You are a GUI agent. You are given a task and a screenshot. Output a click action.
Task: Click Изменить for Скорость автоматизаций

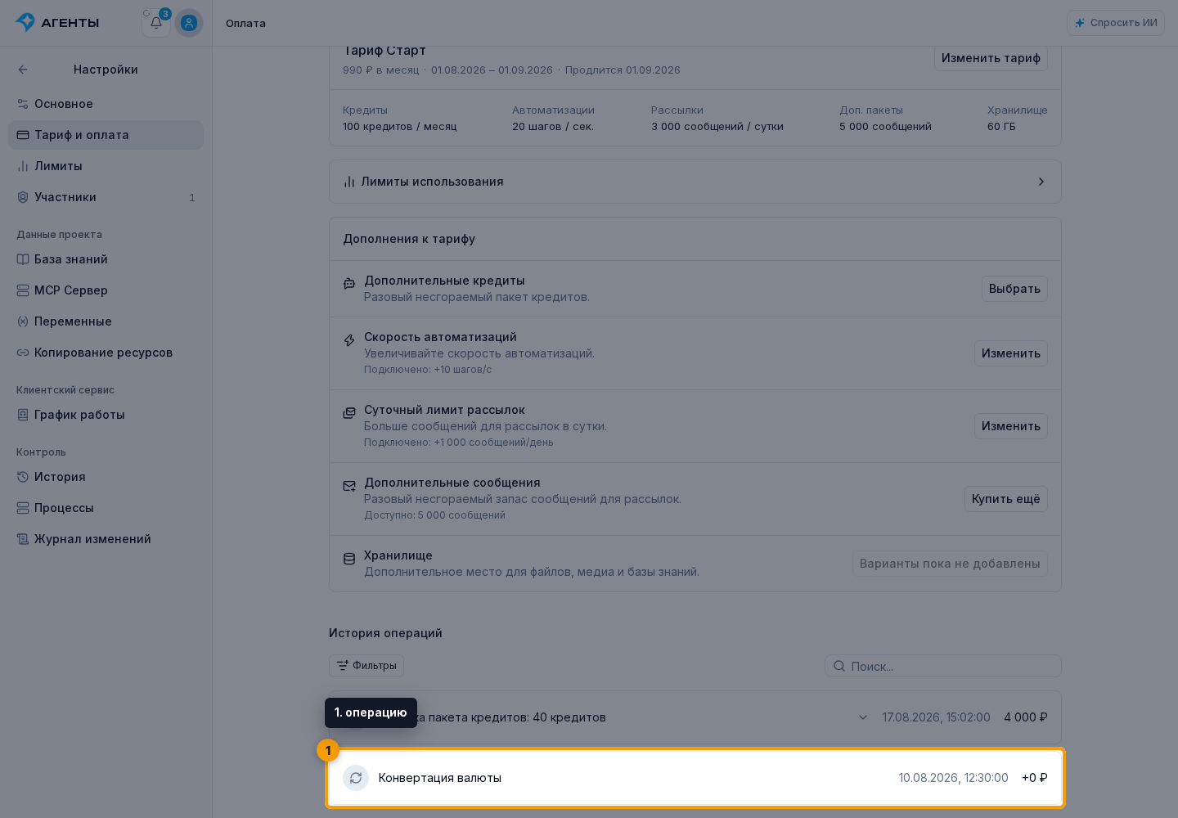click(1011, 353)
